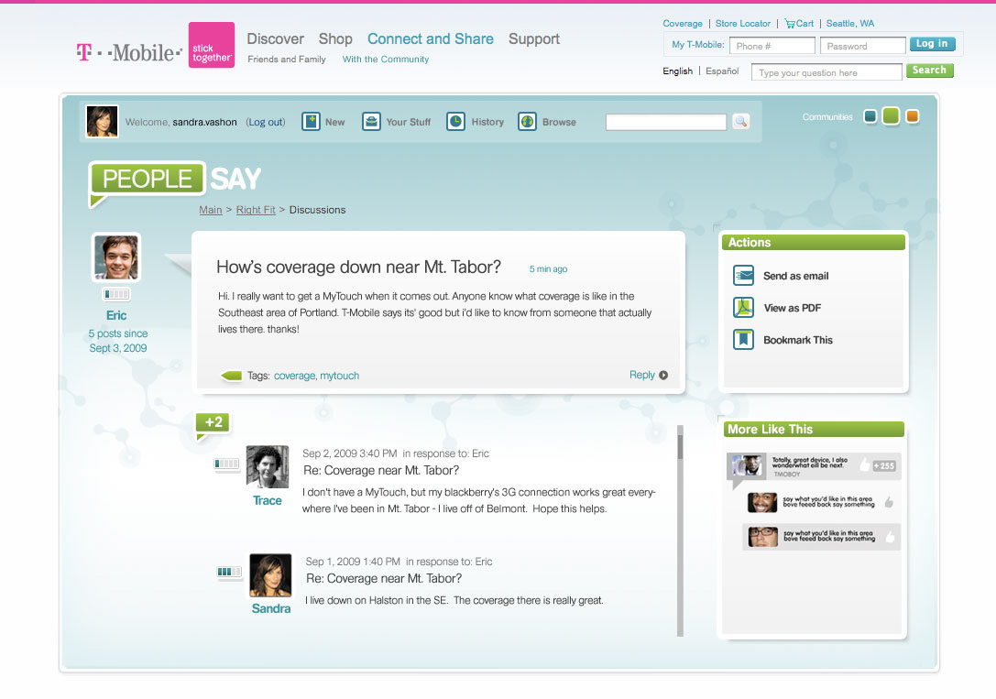Click Eric's reputation meter icon
996x699 pixels.
pyautogui.click(x=116, y=294)
